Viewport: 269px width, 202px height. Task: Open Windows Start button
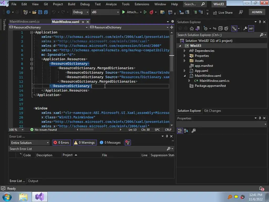tap(7, 197)
